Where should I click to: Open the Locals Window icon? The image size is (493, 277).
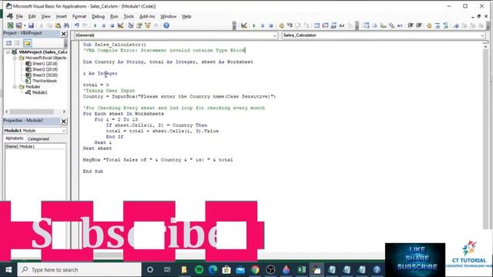coord(317,25)
